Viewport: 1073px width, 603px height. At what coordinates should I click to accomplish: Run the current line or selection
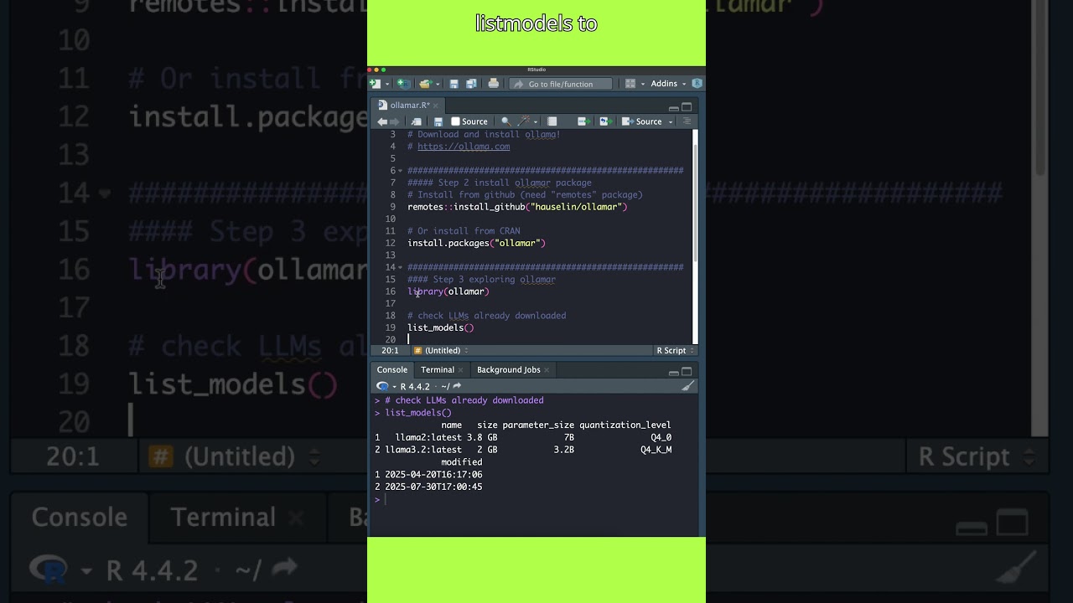point(584,121)
